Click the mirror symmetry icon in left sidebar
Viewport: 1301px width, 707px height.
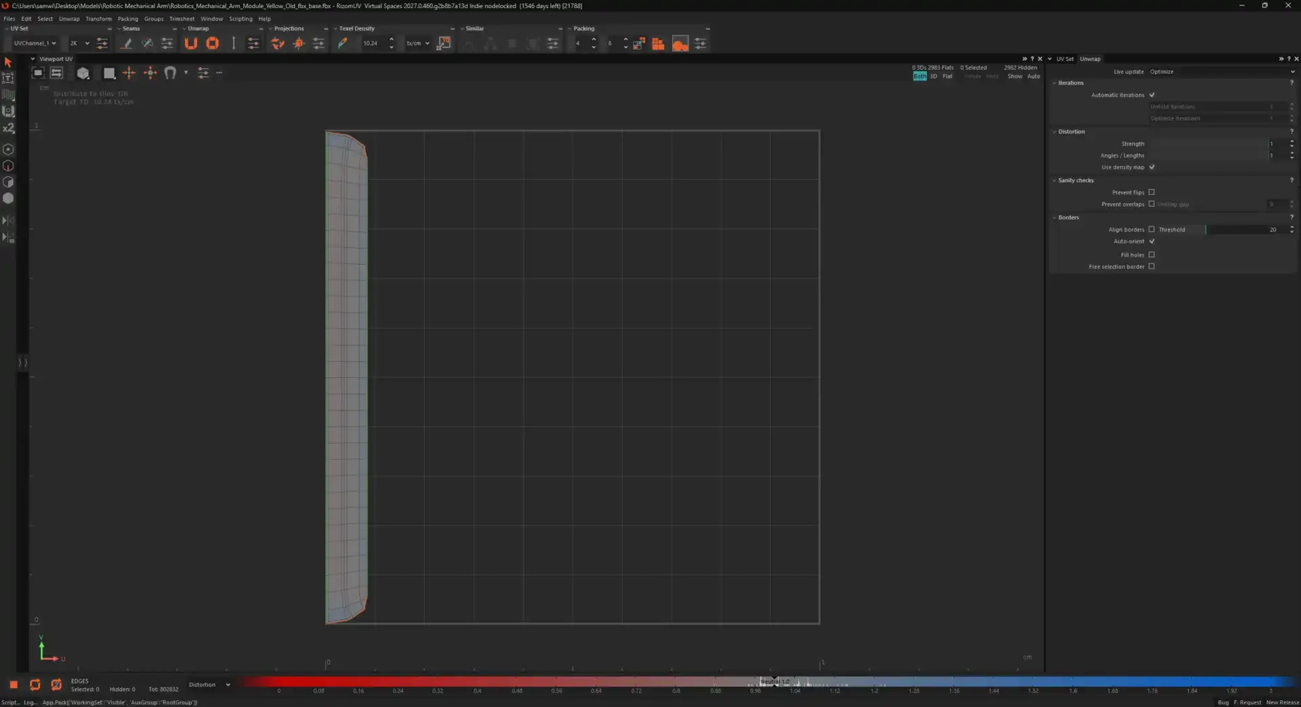pyautogui.click(x=8, y=221)
